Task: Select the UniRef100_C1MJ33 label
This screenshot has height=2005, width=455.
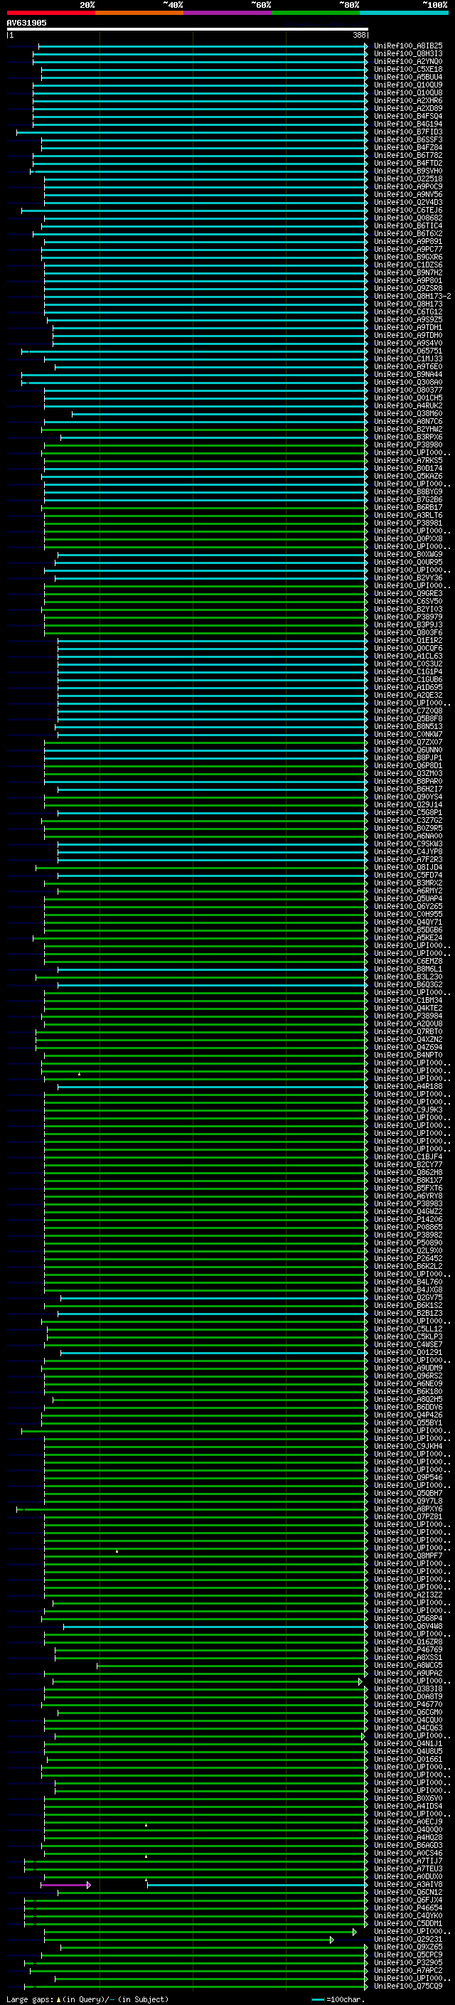Action: 408,358
